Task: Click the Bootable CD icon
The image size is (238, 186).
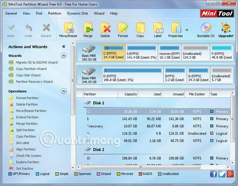Action: tap(206, 28)
